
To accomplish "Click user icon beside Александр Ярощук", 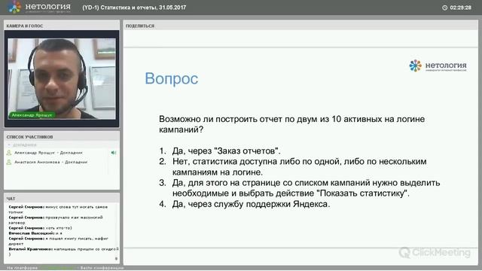I will [9, 153].
